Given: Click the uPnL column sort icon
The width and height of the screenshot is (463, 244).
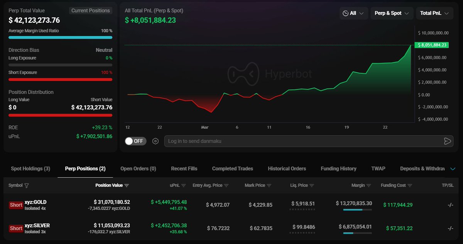Looking at the screenshot, I should [184, 185].
